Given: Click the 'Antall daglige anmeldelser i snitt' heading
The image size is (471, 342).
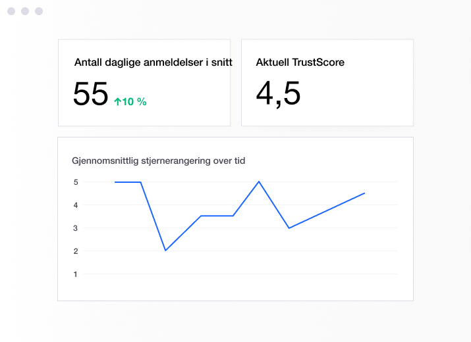Looking at the screenshot, I should click(153, 62).
